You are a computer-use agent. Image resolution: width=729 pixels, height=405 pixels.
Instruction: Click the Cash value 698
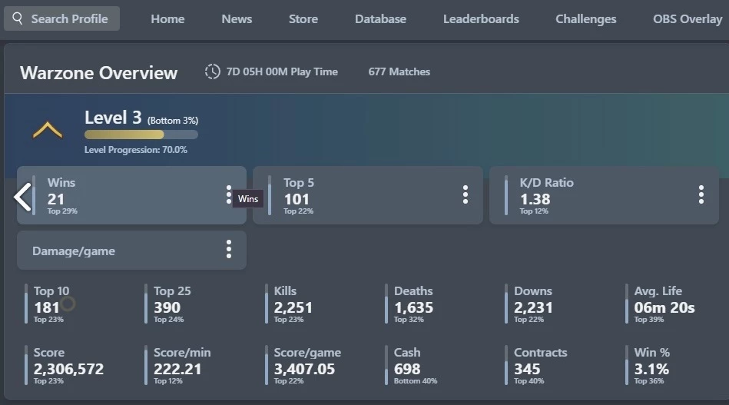(x=407, y=369)
